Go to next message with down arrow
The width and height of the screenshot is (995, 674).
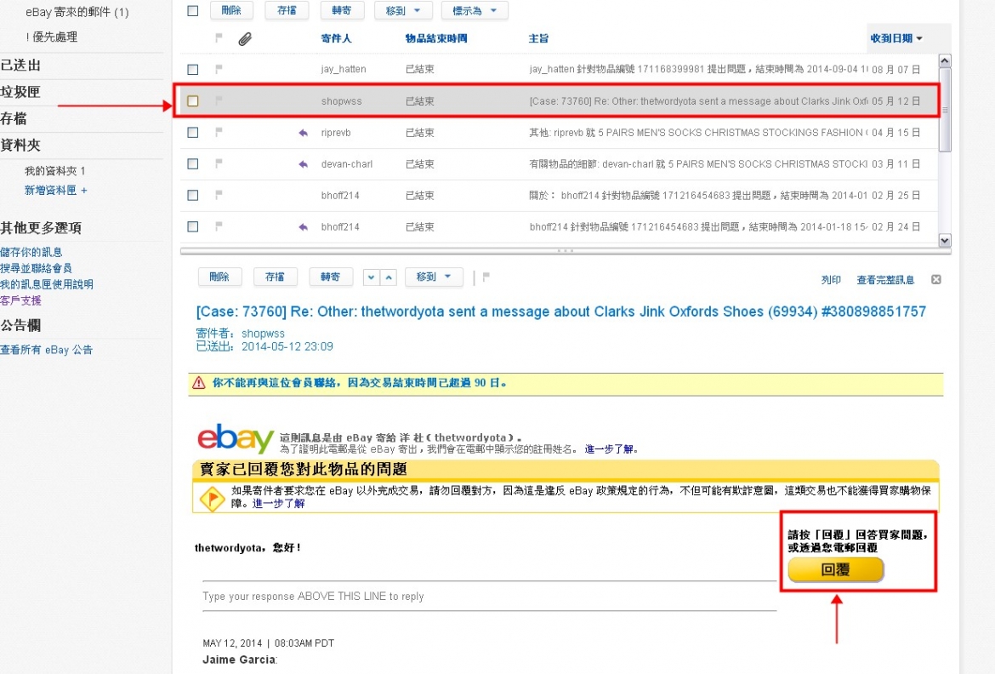pos(372,277)
